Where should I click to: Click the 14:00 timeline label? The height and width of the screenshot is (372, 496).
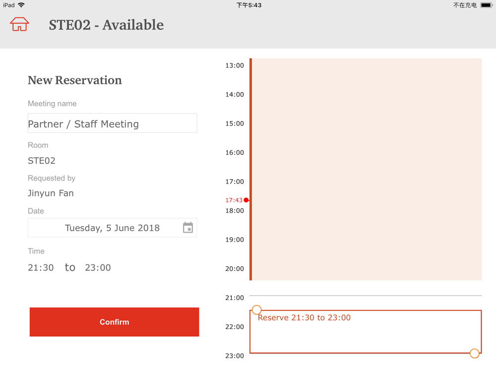(235, 94)
